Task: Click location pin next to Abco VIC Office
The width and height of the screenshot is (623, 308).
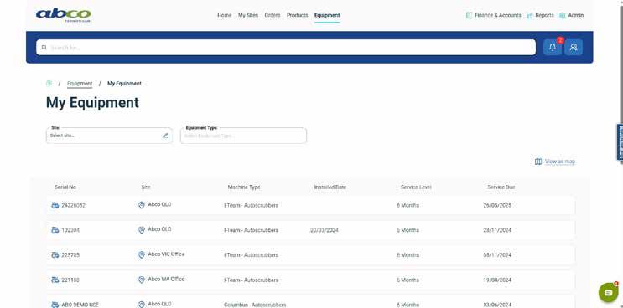Action: click(x=141, y=255)
